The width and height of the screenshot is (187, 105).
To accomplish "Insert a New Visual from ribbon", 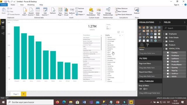I will [x=66, y=12].
